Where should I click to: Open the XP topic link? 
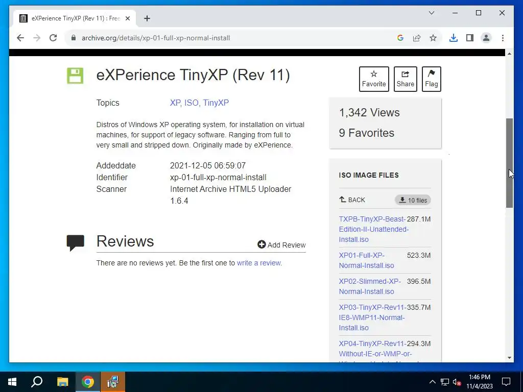pos(175,103)
